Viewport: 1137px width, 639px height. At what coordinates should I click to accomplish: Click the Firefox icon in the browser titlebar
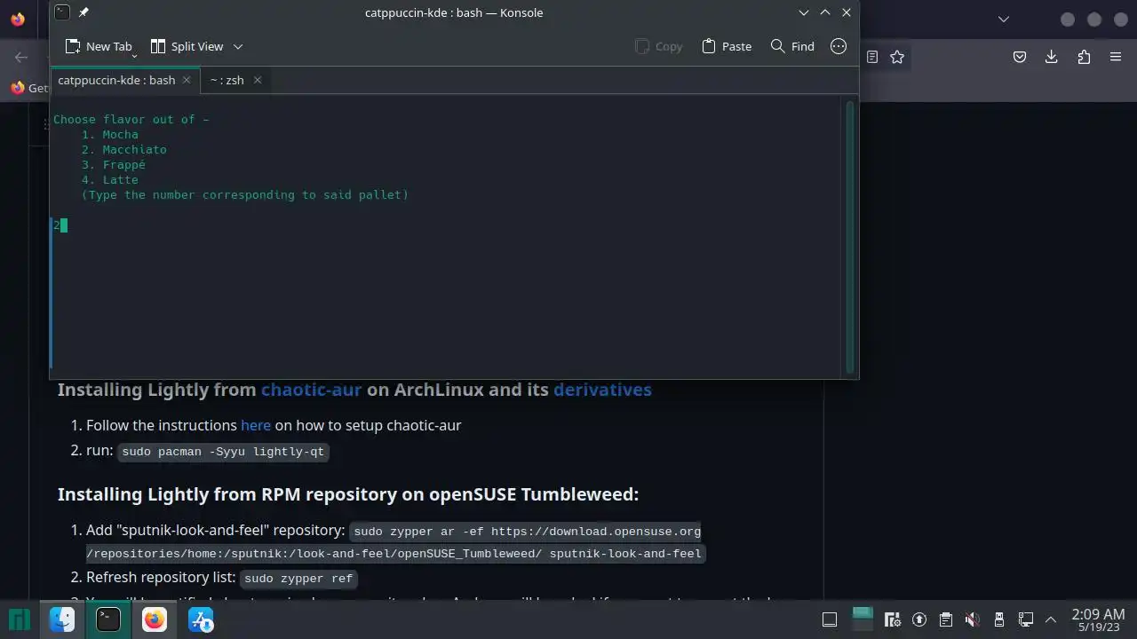click(18, 19)
